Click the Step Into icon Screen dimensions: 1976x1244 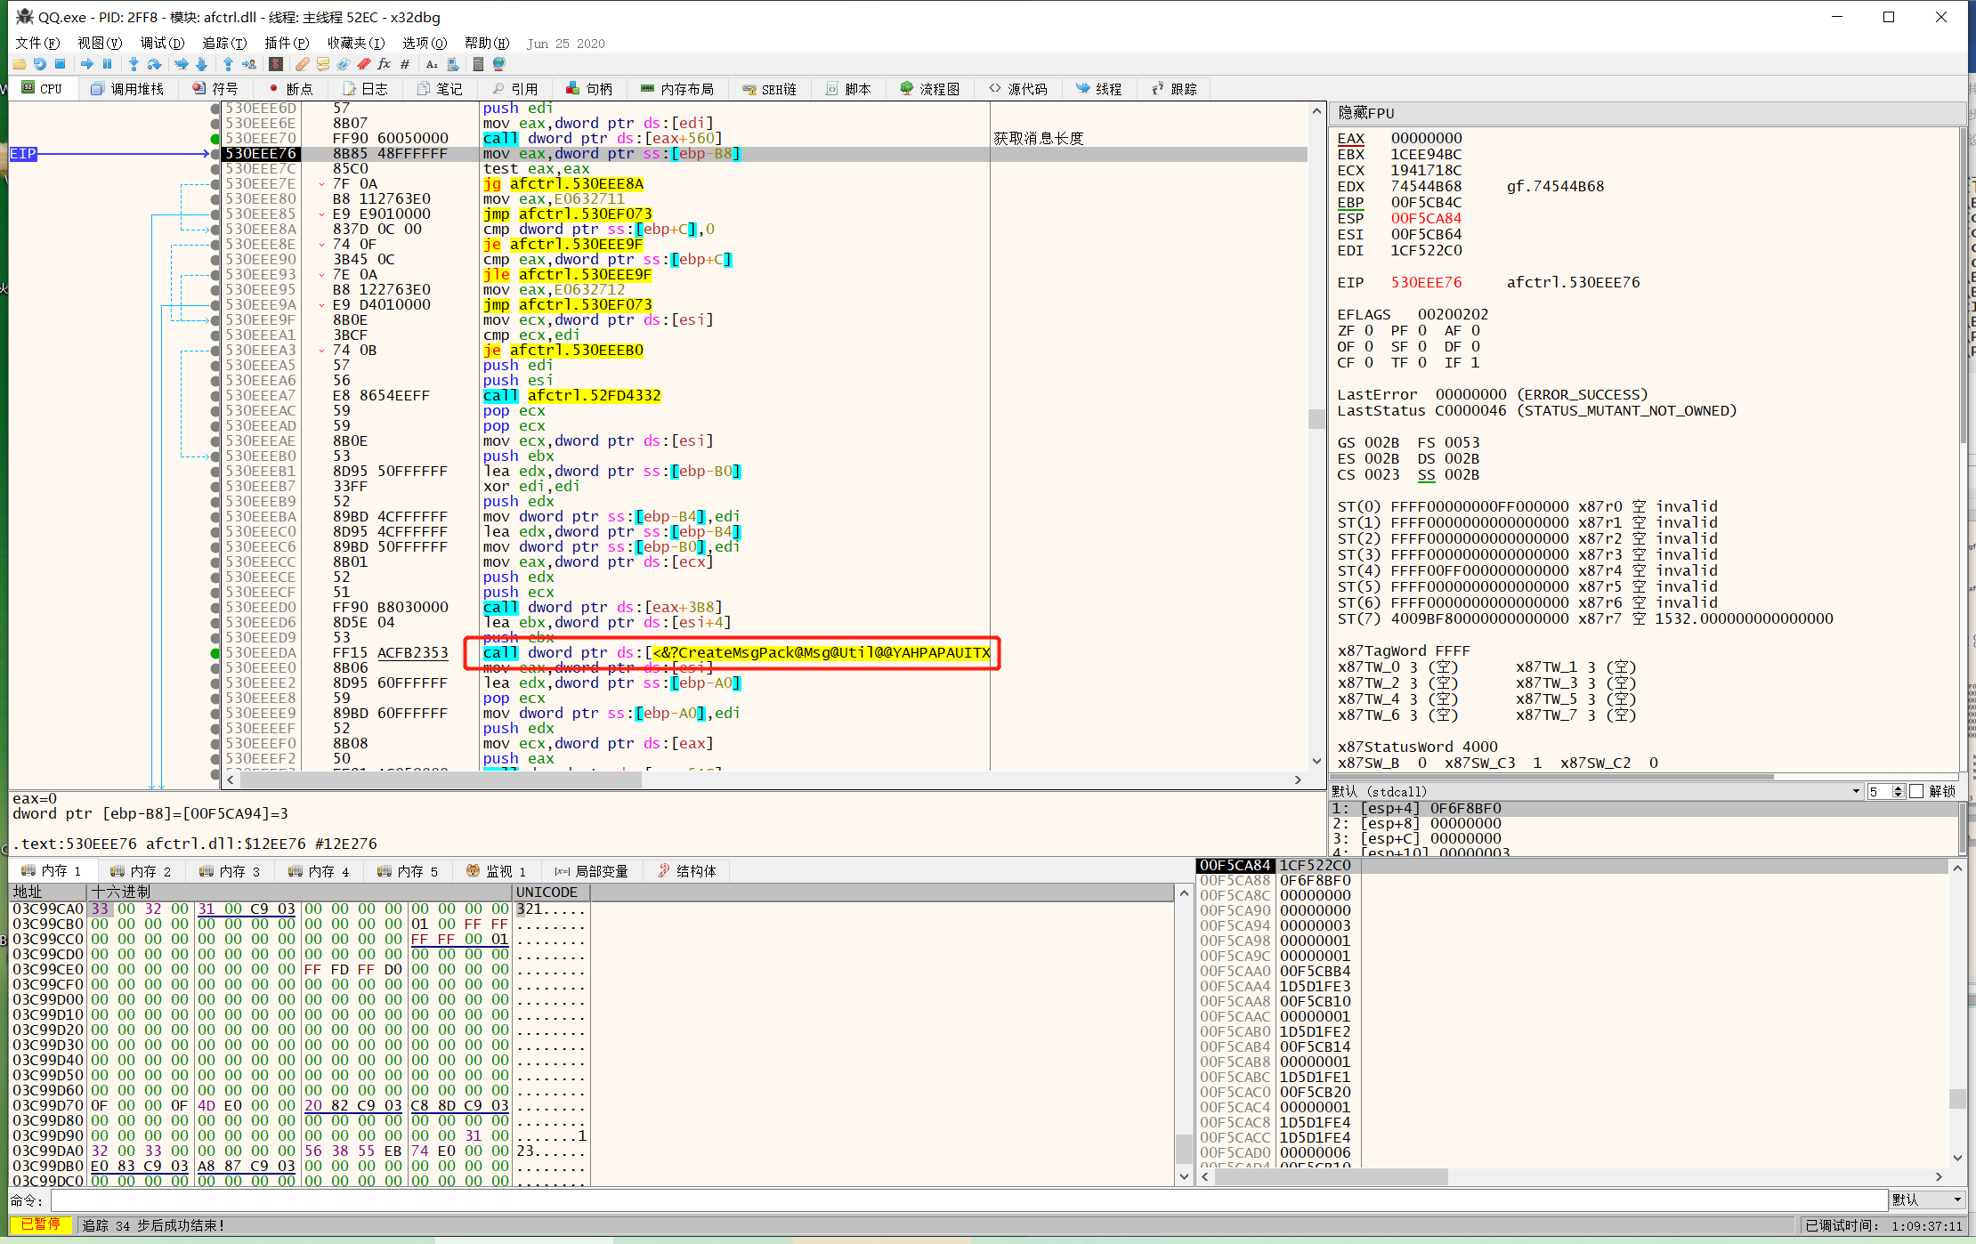[x=134, y=64]
